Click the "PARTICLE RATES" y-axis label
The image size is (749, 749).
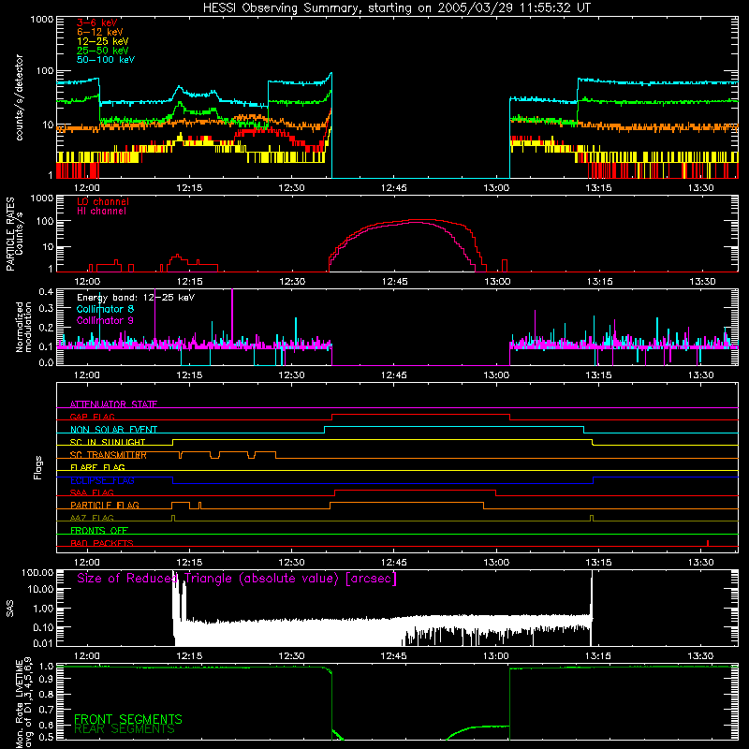coord(10,234)
